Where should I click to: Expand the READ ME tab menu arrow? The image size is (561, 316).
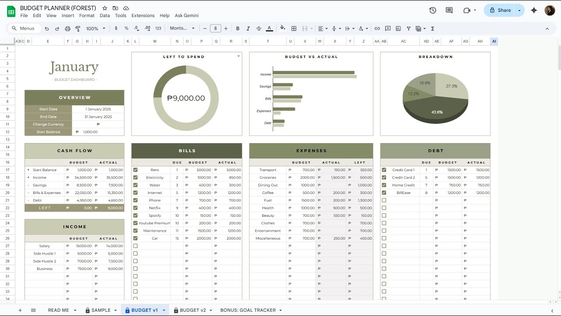click(x=75, y=310)
